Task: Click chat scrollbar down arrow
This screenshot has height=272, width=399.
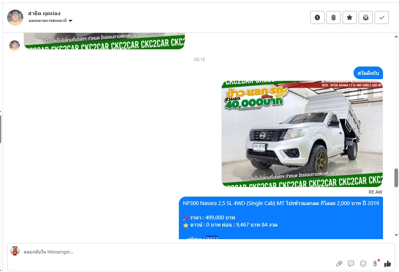Action: coord(396,235)
